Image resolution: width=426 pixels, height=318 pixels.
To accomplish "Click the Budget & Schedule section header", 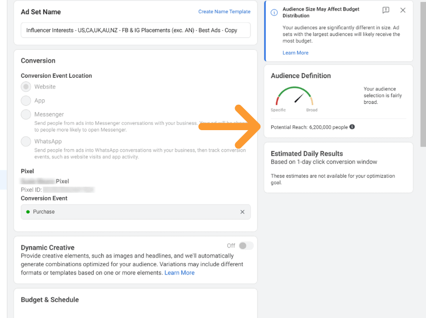I will point(50,300).
